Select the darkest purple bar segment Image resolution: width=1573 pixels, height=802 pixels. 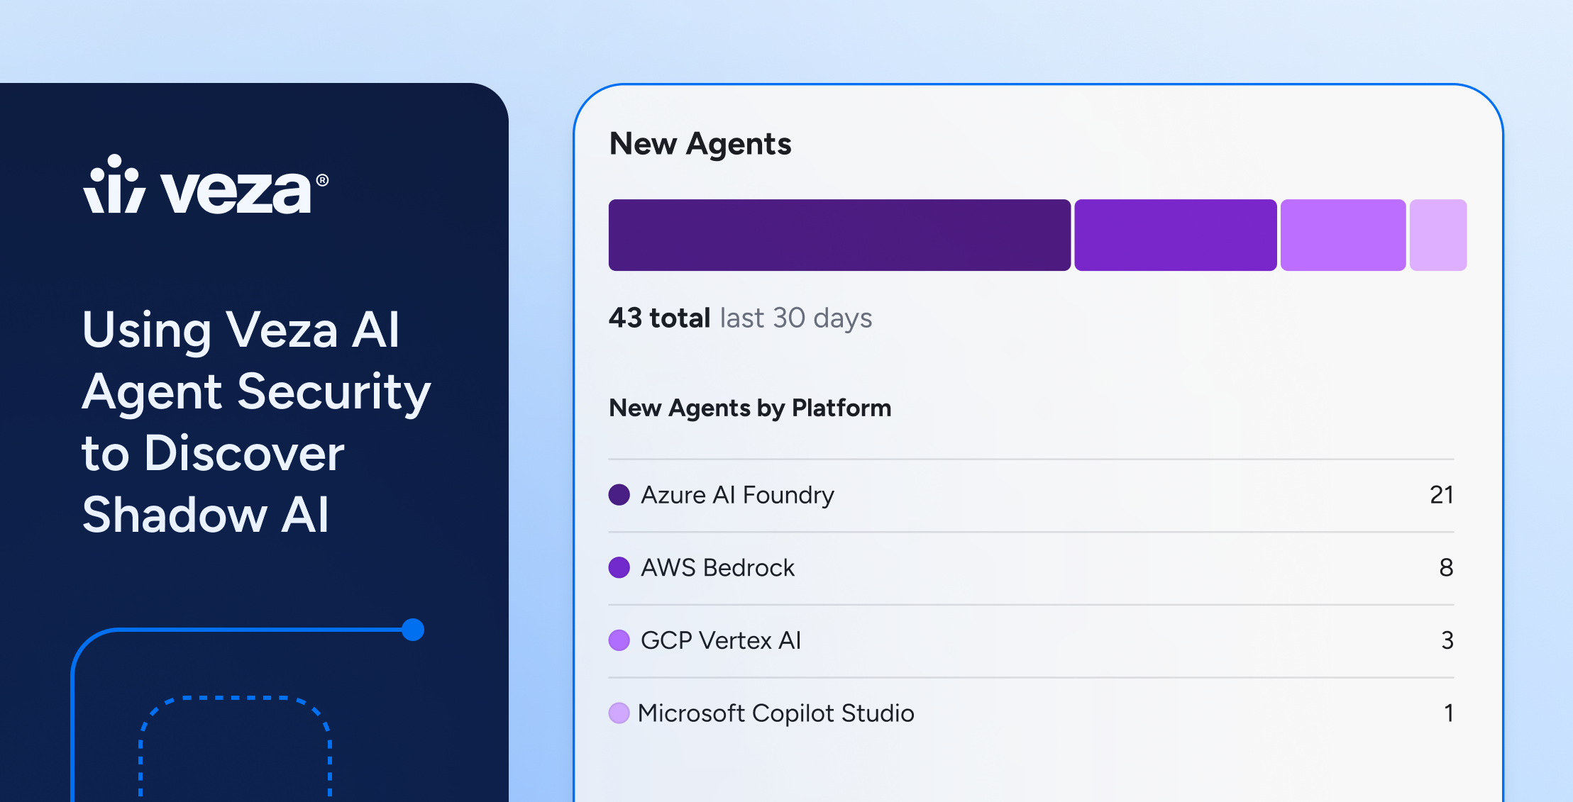click(x=839, y=235)
